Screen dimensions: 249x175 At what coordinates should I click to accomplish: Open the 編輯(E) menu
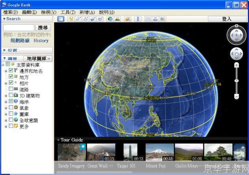point(29,12)
